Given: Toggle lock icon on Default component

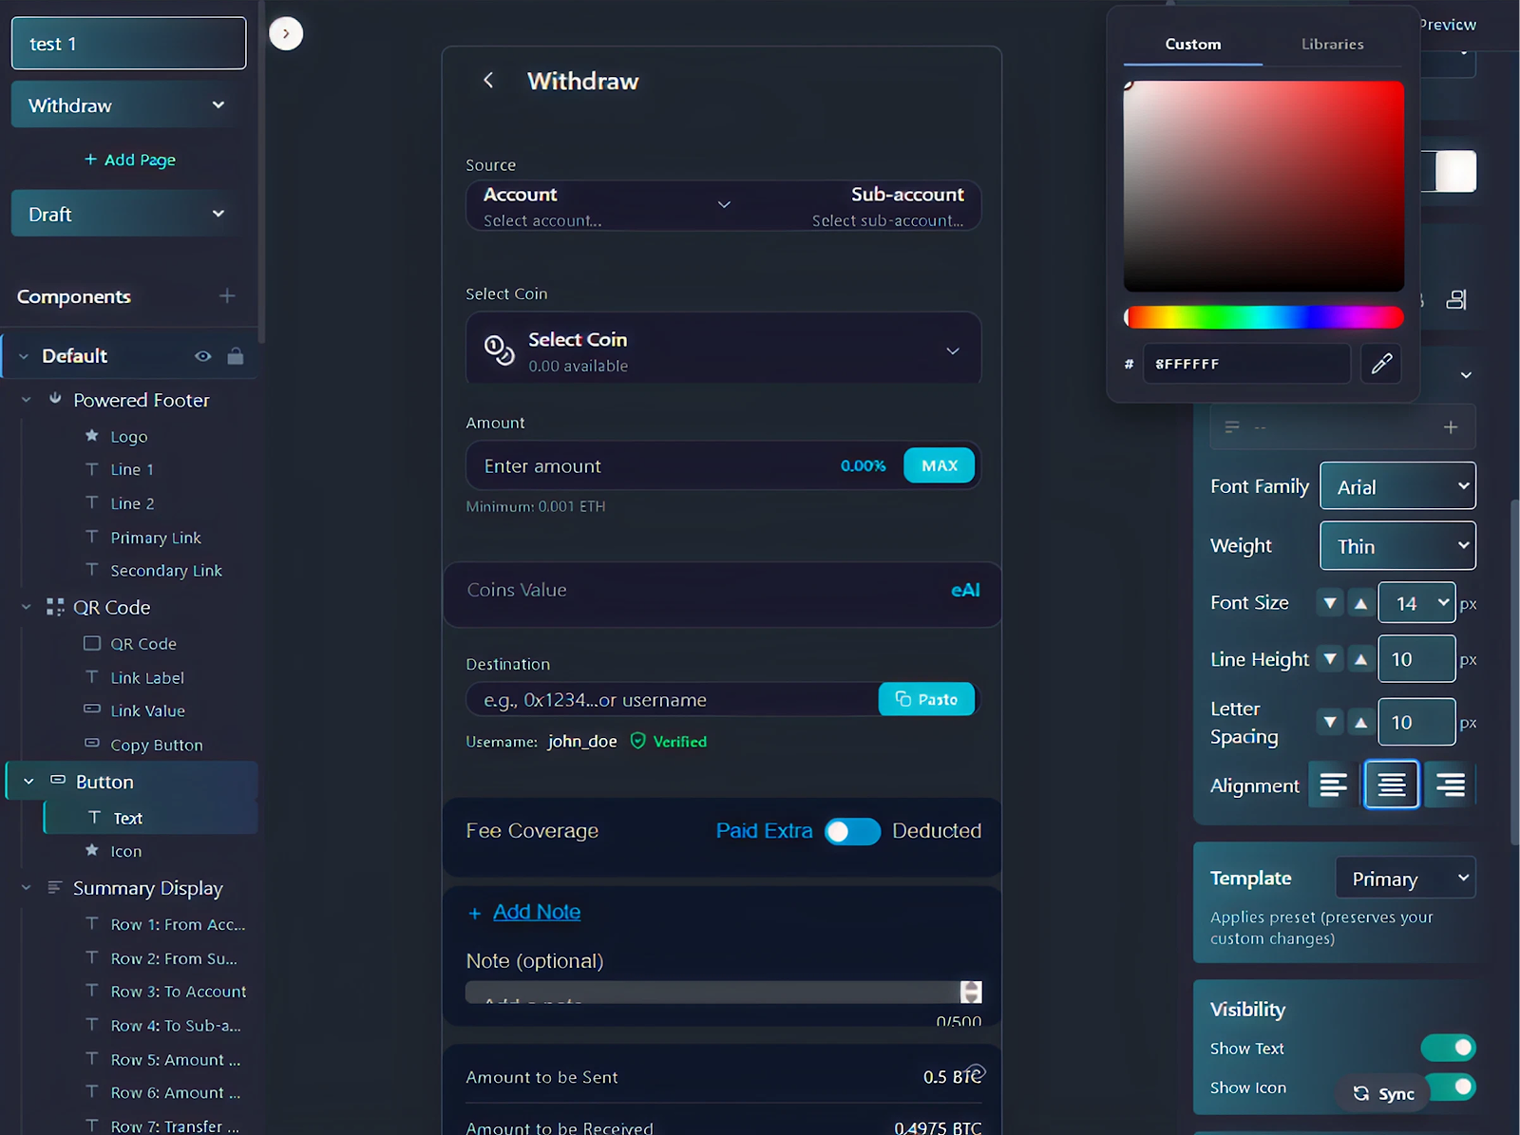Looking at the screenshot, I should [x=236, y=356].
